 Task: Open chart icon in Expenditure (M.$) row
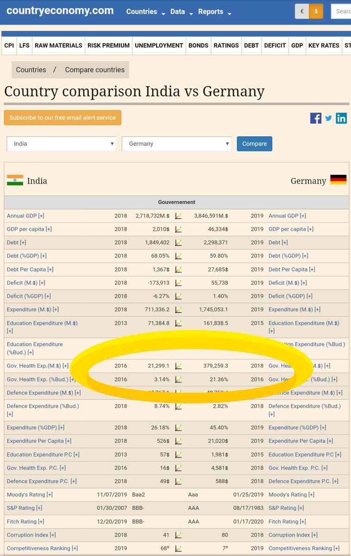(x=178, y=310)
